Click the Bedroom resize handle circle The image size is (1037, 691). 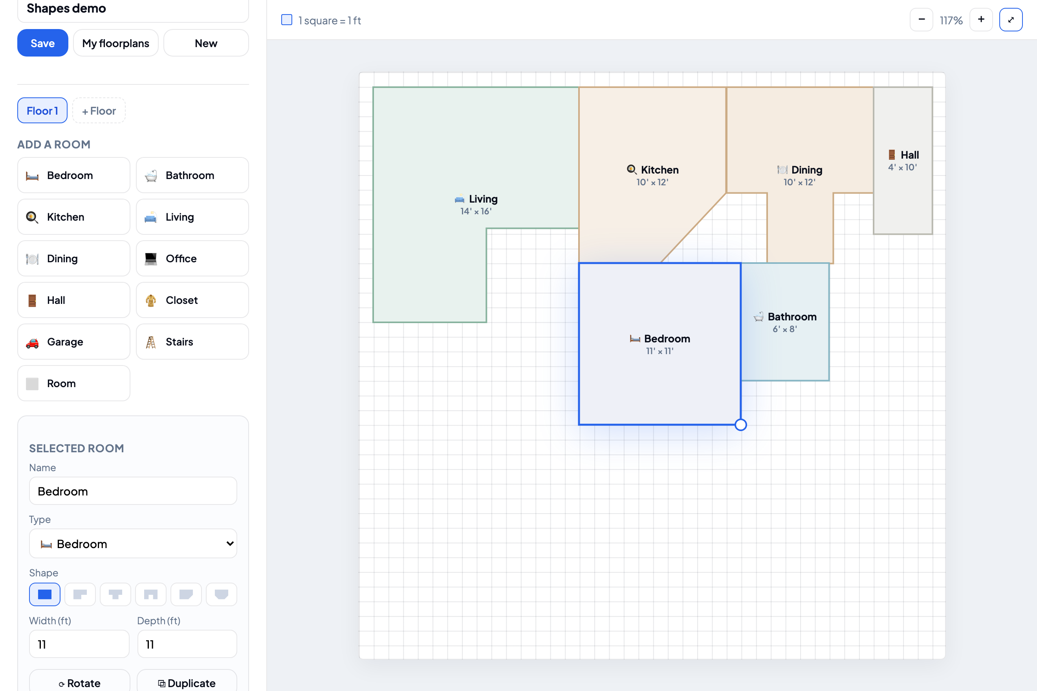pos(741,425)
